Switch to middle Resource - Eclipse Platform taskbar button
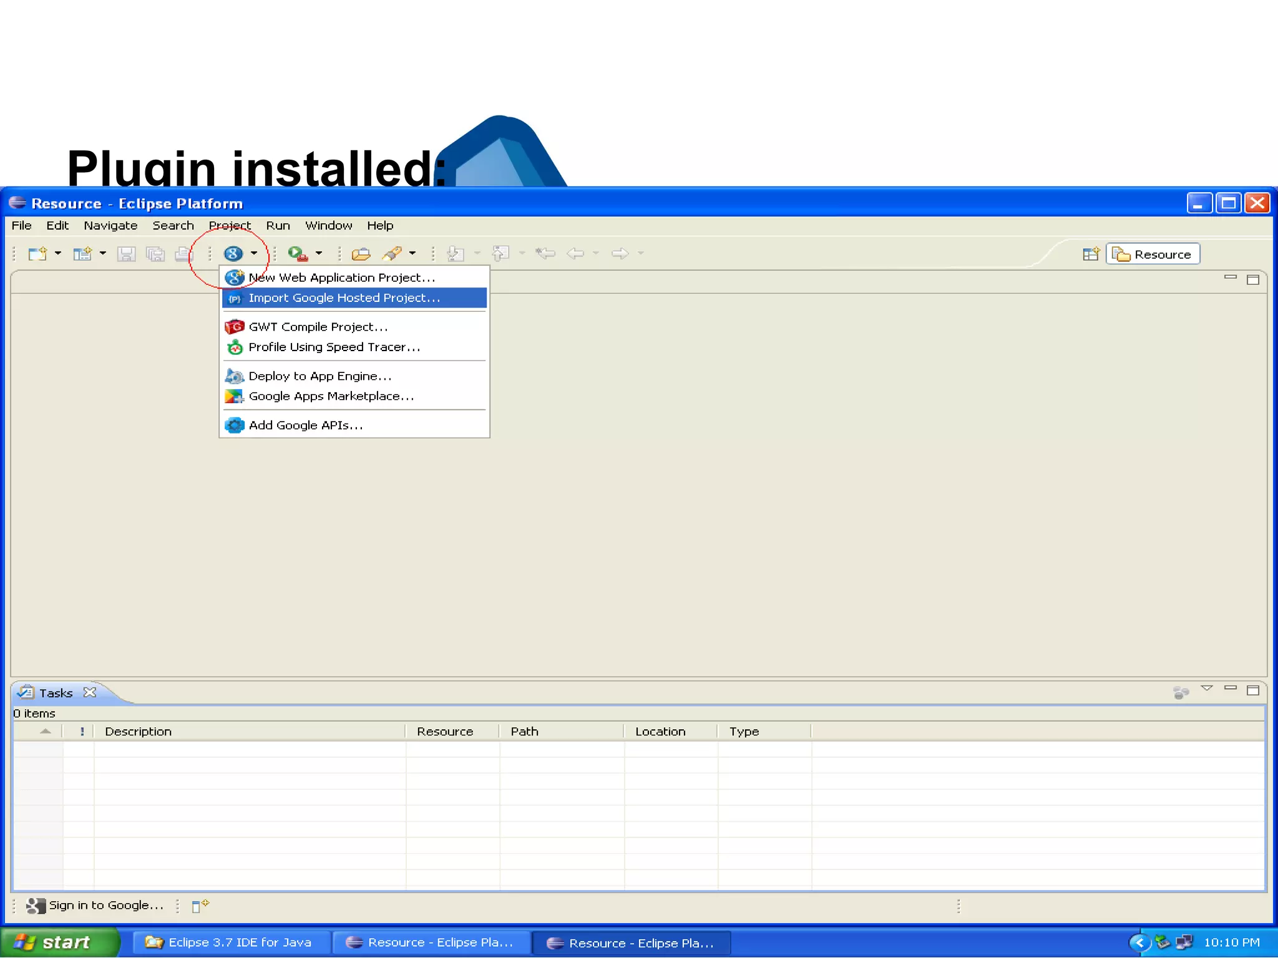 [x=431, y=942]
